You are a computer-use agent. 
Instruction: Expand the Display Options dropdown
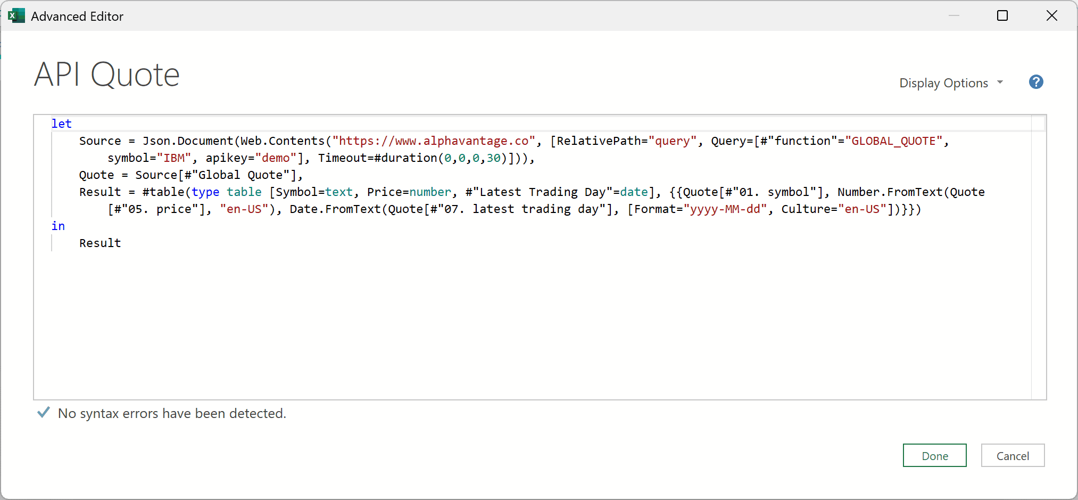pyautogui.click(x=951, y=83)
